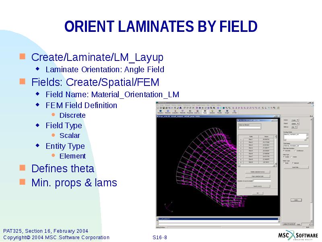This screenshot has height=242, width=322.
Task: Select the Materials application icon
Action: (x=182, y=111)
